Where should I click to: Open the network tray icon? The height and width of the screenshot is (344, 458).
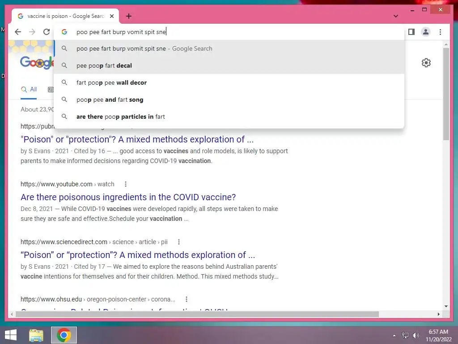[405, 335]
